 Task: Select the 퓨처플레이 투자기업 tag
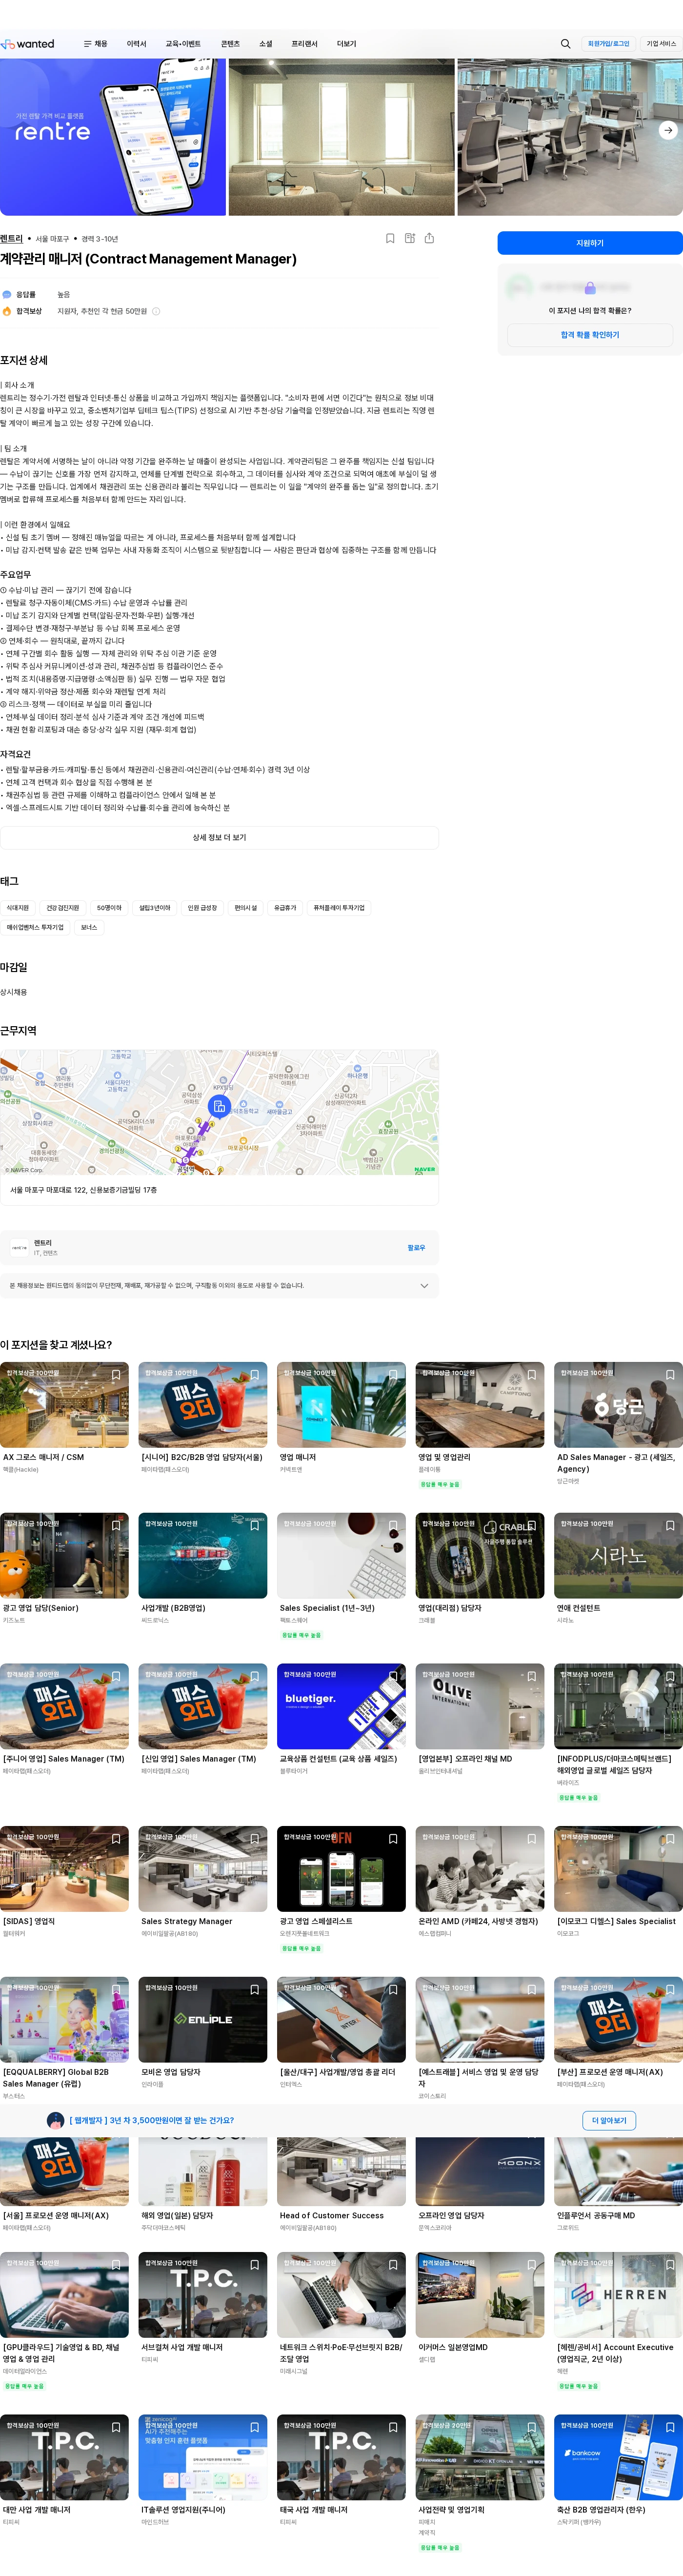tap(339, 908)
